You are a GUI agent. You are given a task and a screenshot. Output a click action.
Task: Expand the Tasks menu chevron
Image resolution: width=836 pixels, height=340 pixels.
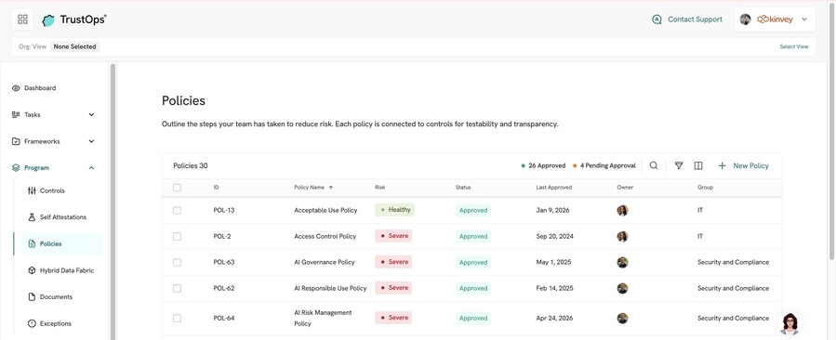click(x=91, y=114)
